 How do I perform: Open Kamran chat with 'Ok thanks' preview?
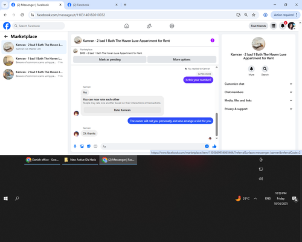pos(34,47)
